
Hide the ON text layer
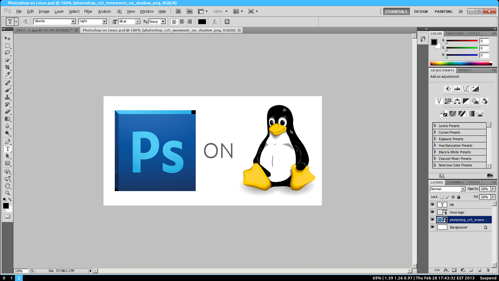pyautogui.click(x=432, y=205)
